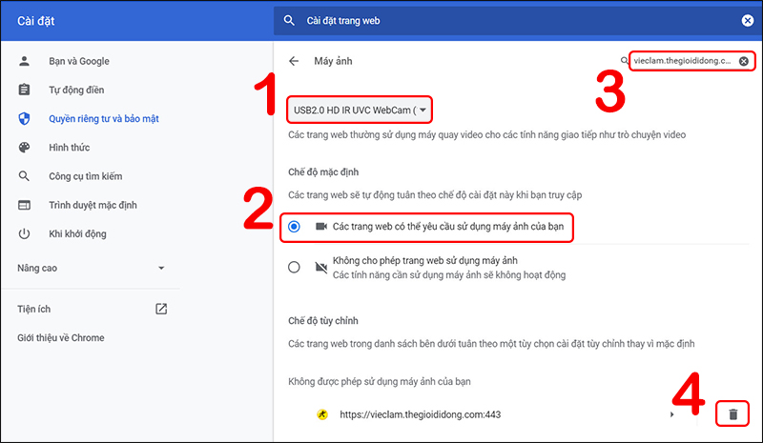Click the 'Máy ảnh' page title
This screenshot has height=443, width=763.
(x=333, y=61)
